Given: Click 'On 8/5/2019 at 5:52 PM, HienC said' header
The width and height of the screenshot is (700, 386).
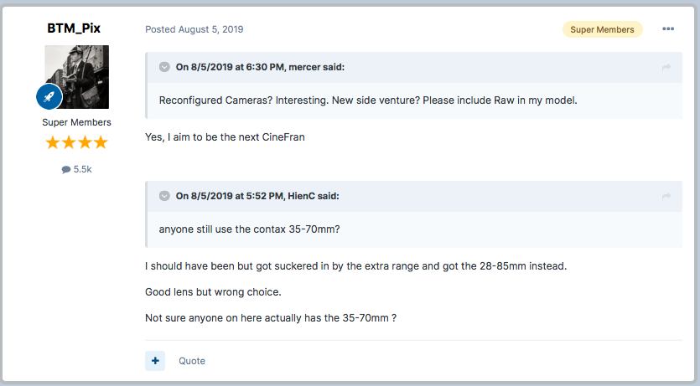Looking at the screenshot, I should [257, 196].
